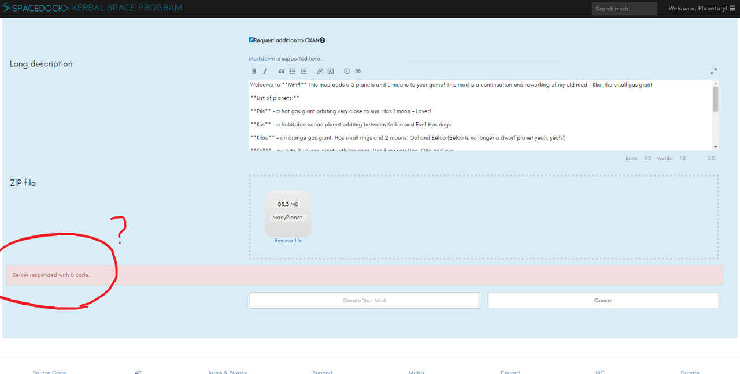Toggle bold in the markdown editor

point(254,72)
